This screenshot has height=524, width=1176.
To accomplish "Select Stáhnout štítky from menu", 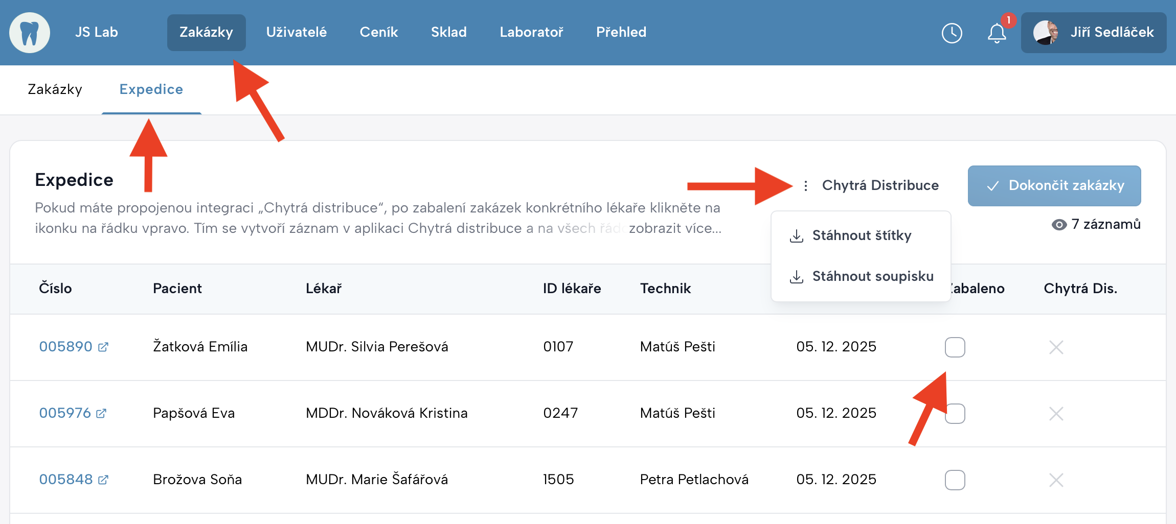I will point(861,235).
